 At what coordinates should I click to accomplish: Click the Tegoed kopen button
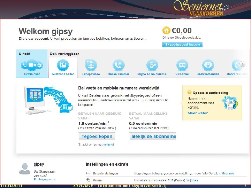(97, 136)
